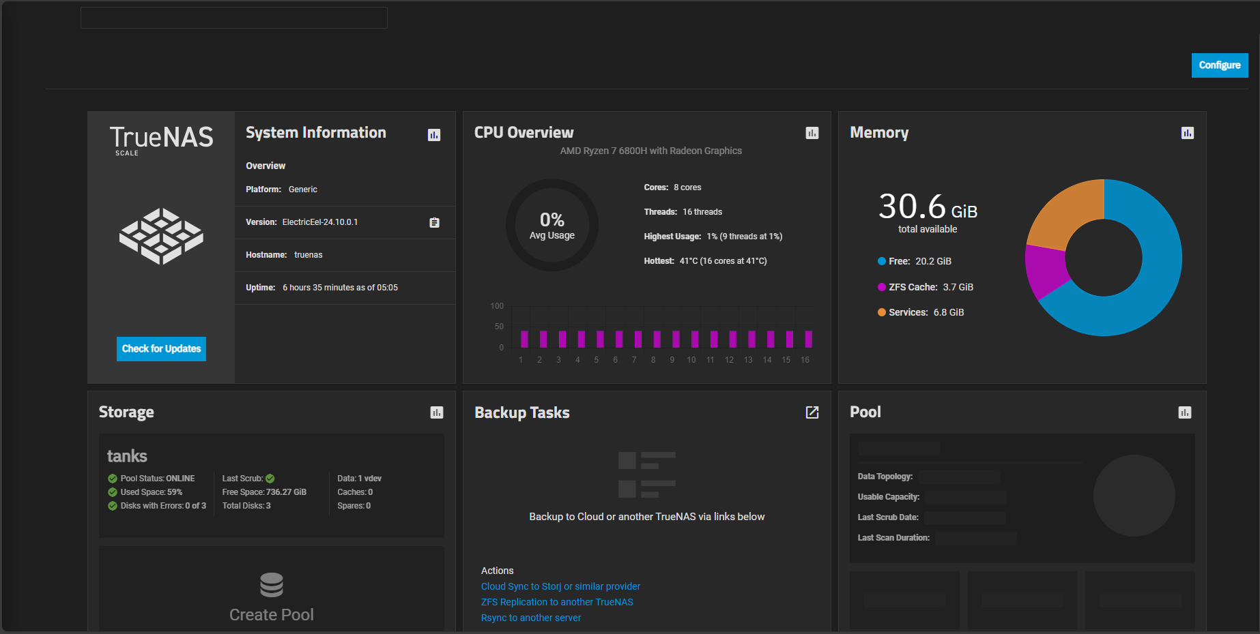This screenshot has height=634, width=1260.
Task: Open System Information reports icon
Action: [x=434, y=135]
